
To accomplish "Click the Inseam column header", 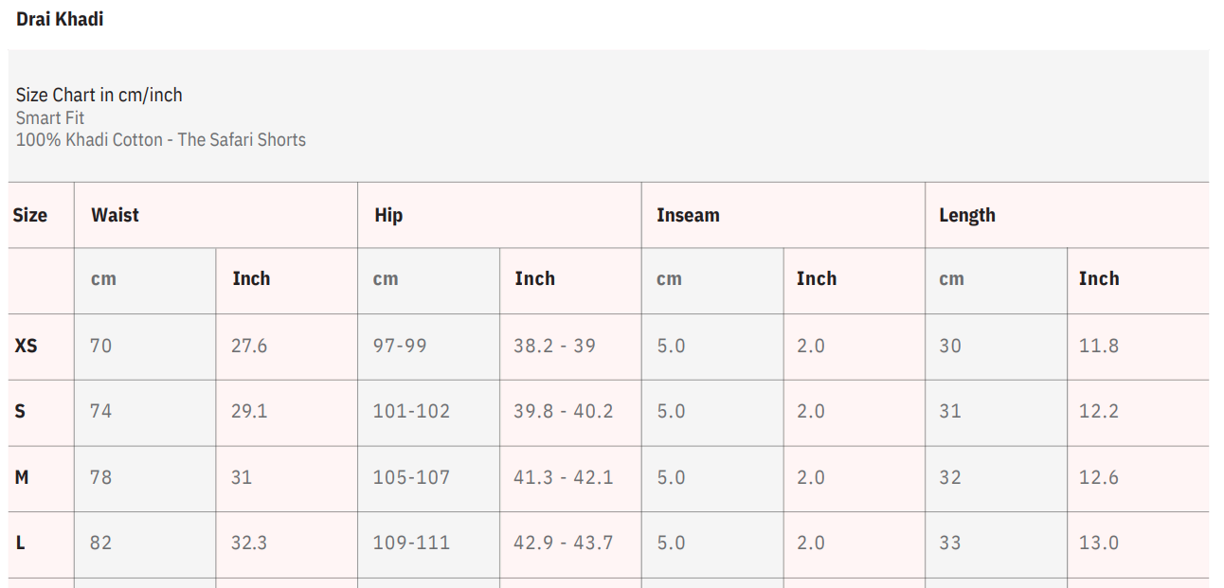I will [688, 215].
